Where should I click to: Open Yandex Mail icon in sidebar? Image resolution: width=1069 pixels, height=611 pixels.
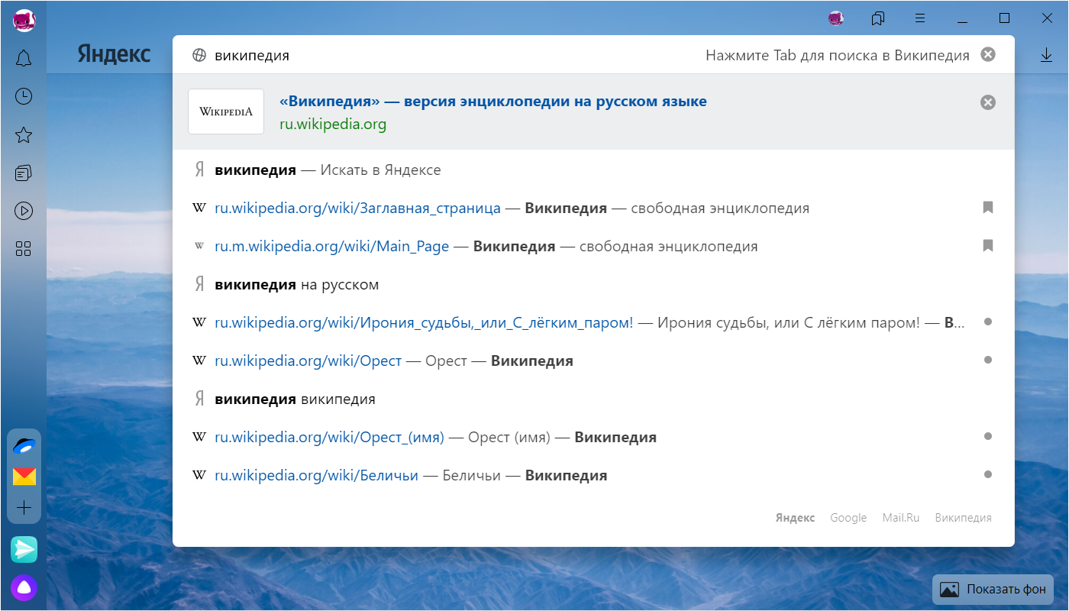tap(24, 477)
